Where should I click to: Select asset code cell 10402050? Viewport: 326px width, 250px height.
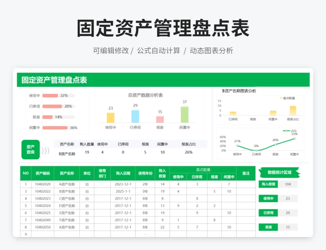tap(43, 227)
